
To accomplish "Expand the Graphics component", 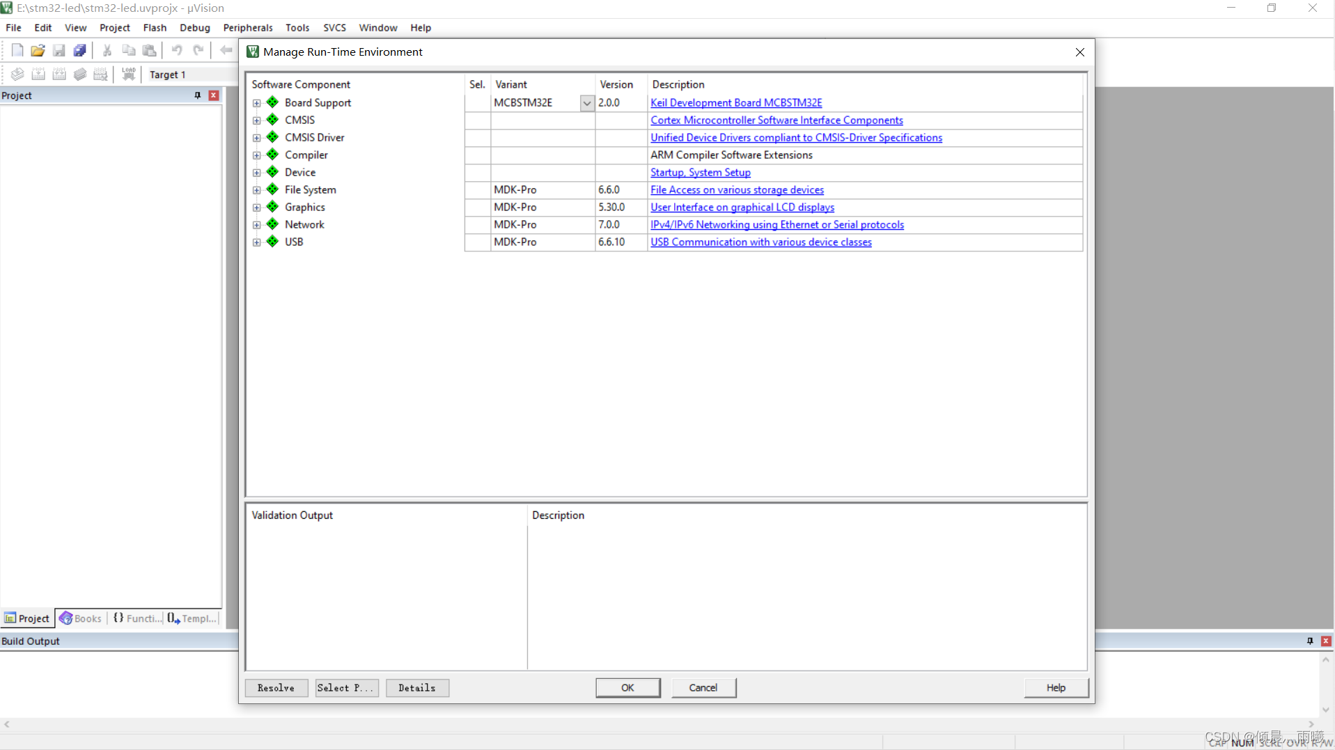I will click(x=257, y=208).
